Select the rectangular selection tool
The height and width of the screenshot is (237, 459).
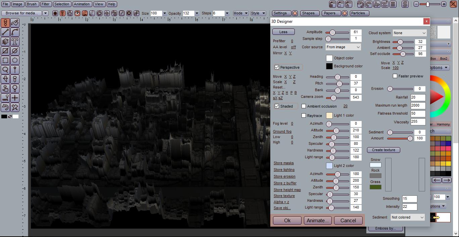click(5, 60)
